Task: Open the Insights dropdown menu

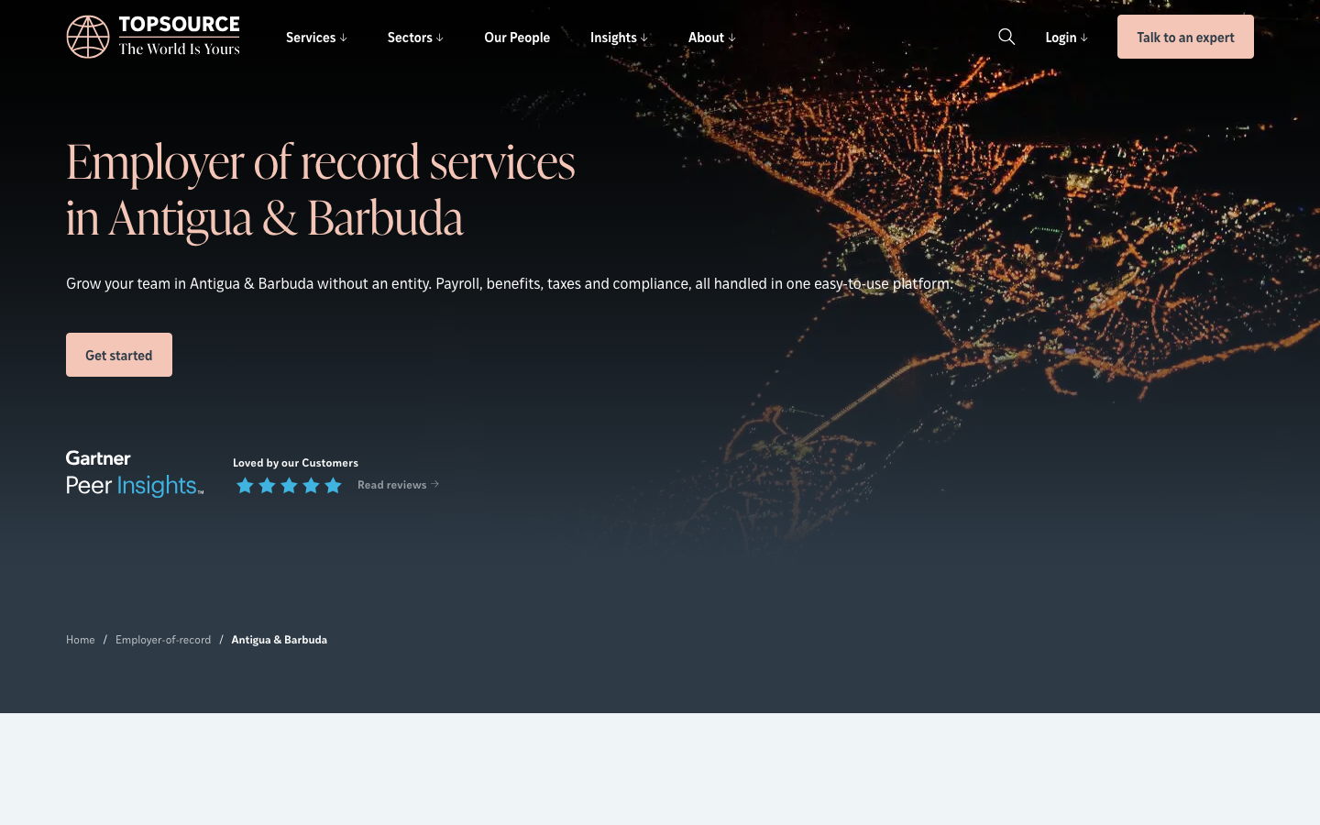Action: coord(619,38)
